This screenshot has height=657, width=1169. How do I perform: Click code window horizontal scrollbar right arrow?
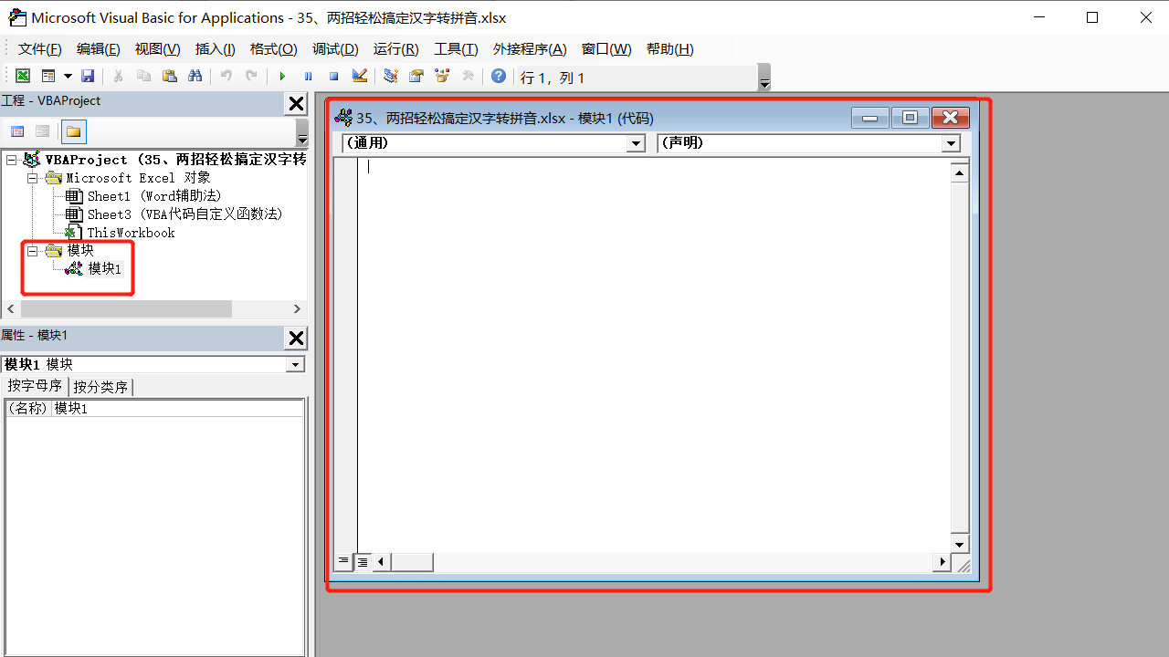[x=943, y=562]
